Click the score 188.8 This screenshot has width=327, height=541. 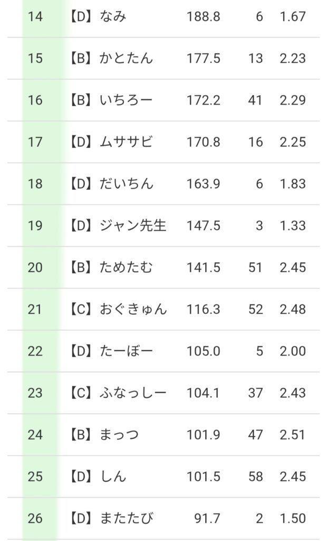tap(203, 17)
